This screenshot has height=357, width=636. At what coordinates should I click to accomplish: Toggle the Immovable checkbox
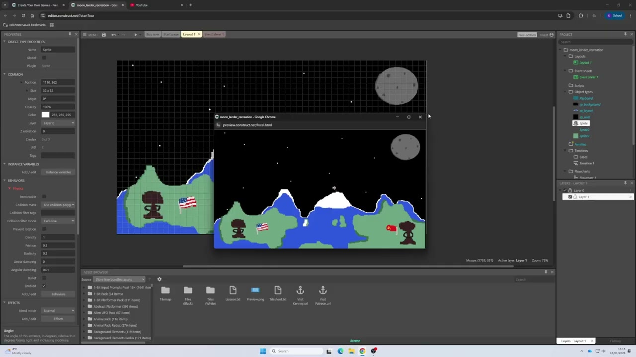[x=44, y=197]
